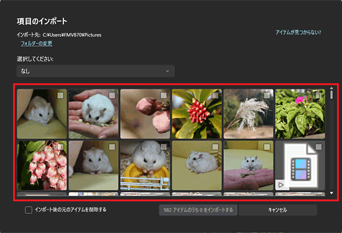Select checkbox on pampas grass photo
Image resolution: width=342 pixels, height=233 pixels.
point(267,96)
